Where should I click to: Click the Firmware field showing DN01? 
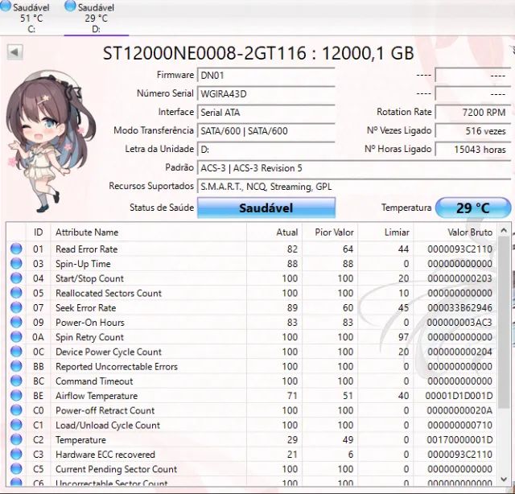tap(266, 75)
